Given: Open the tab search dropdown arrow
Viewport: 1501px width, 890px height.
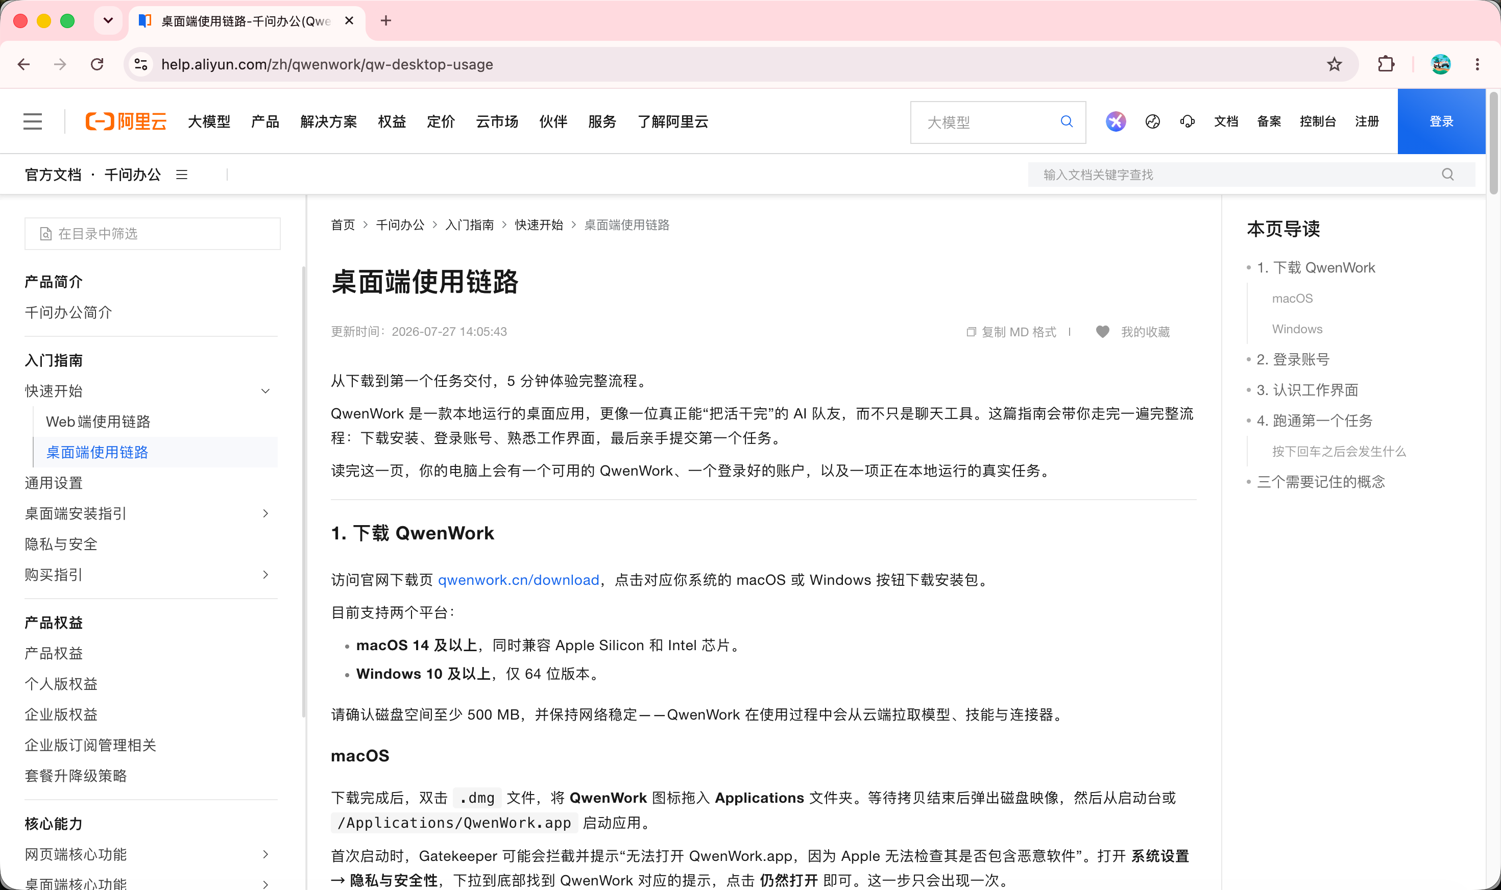Looking at the screenshot, I should click(108, 21).
